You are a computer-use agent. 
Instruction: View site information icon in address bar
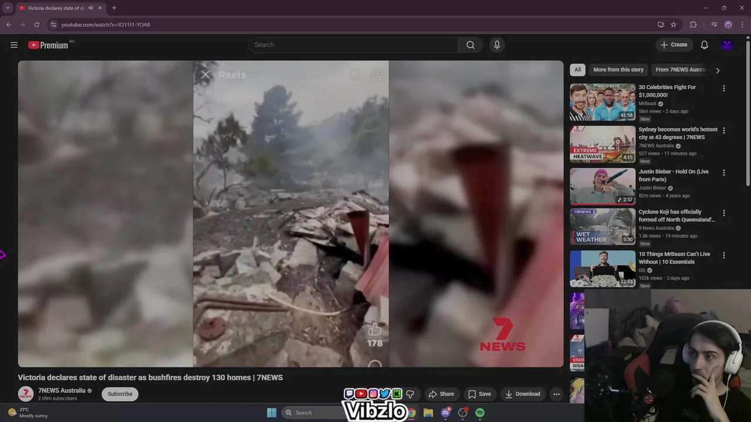pos(53,25)
